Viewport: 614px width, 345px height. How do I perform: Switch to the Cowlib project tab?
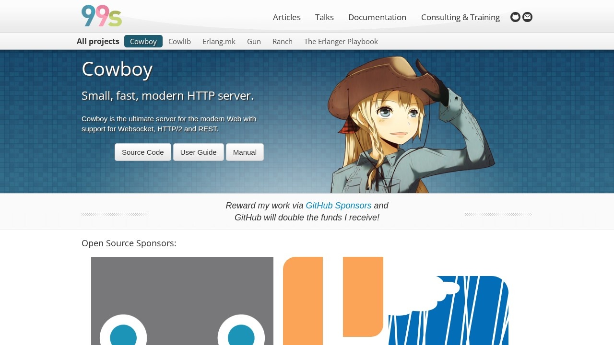179,41
